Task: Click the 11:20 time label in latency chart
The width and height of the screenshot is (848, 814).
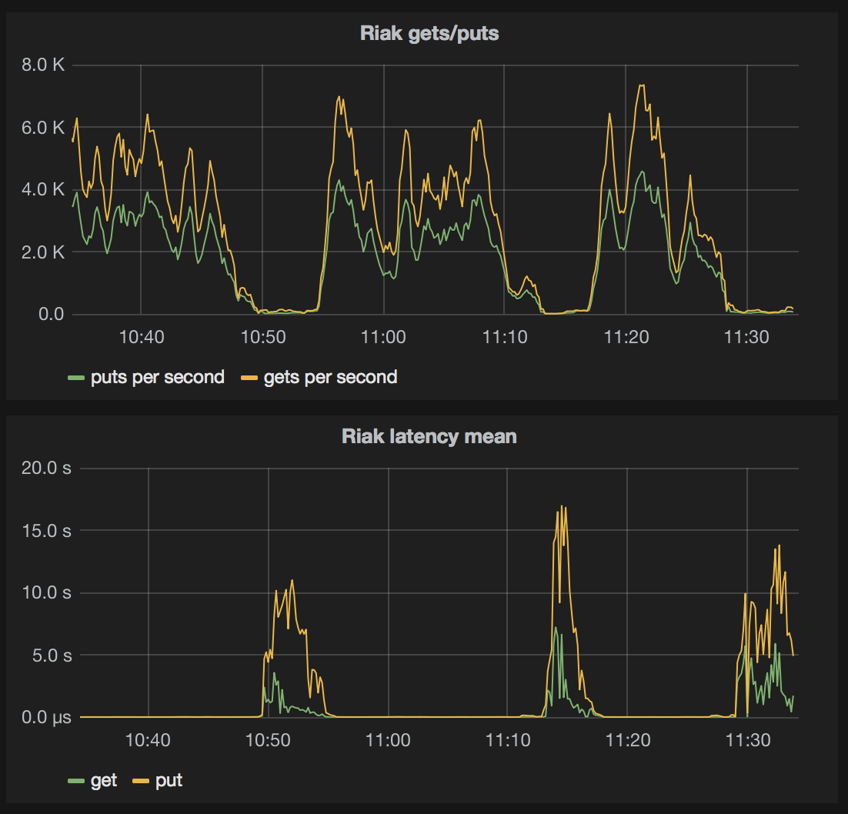Action: click(628, 740)
